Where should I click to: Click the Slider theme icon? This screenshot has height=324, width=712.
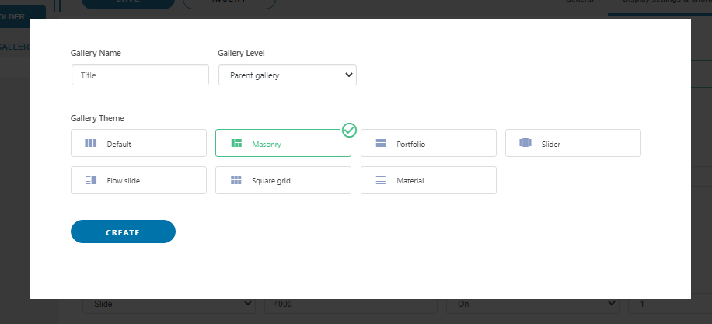click(525, 143)
